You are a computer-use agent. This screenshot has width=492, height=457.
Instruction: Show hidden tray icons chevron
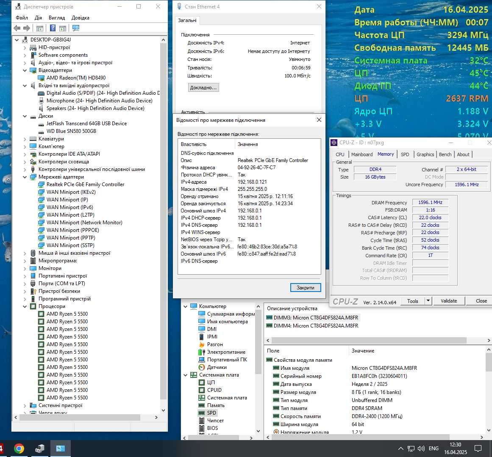(401, 449)
